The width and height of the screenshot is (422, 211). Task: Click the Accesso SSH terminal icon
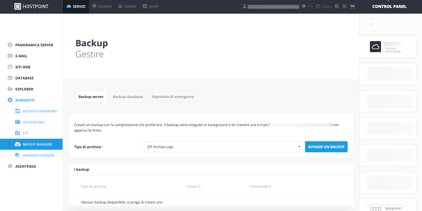pyautogui.click(x=18, y=122)
